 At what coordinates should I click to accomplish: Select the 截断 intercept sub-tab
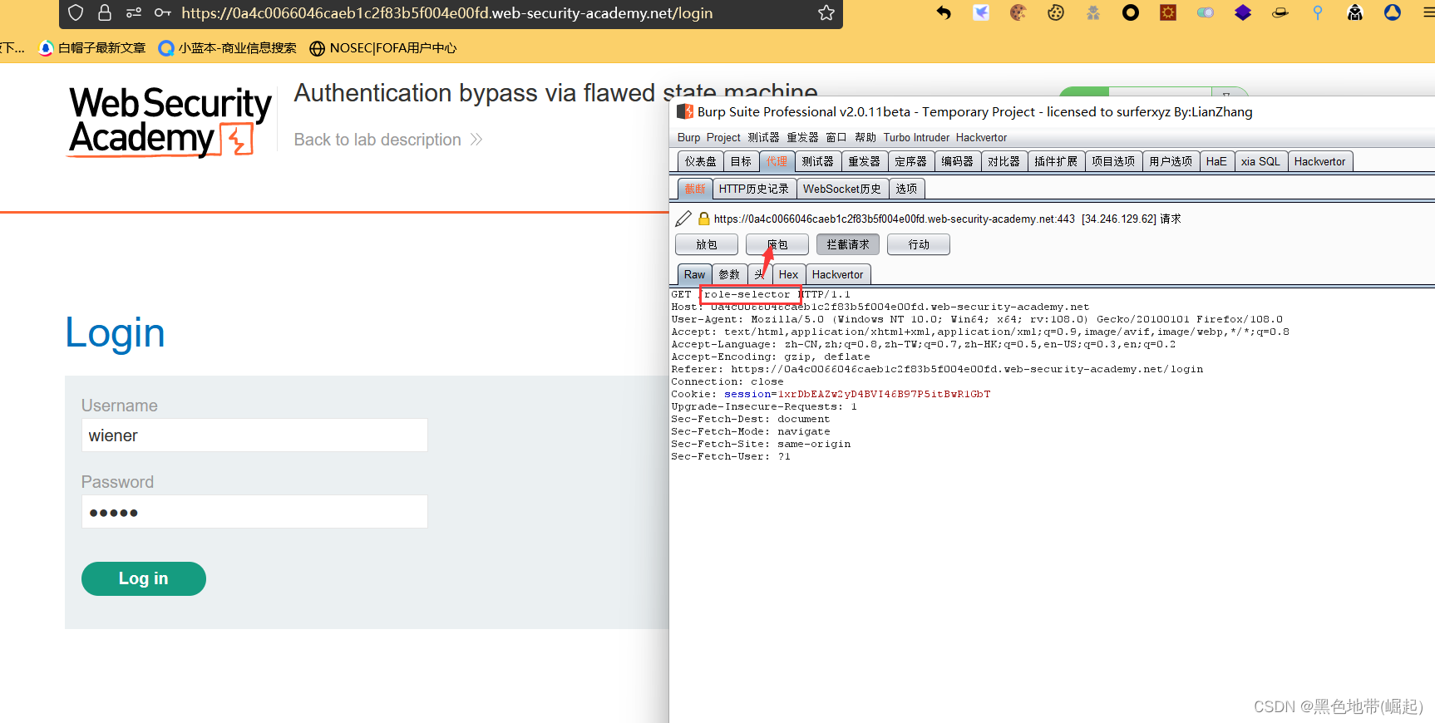[695, 189]
